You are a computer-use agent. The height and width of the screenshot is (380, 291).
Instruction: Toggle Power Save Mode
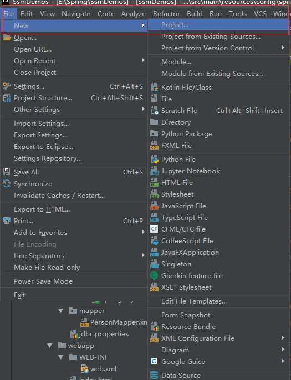74,281
